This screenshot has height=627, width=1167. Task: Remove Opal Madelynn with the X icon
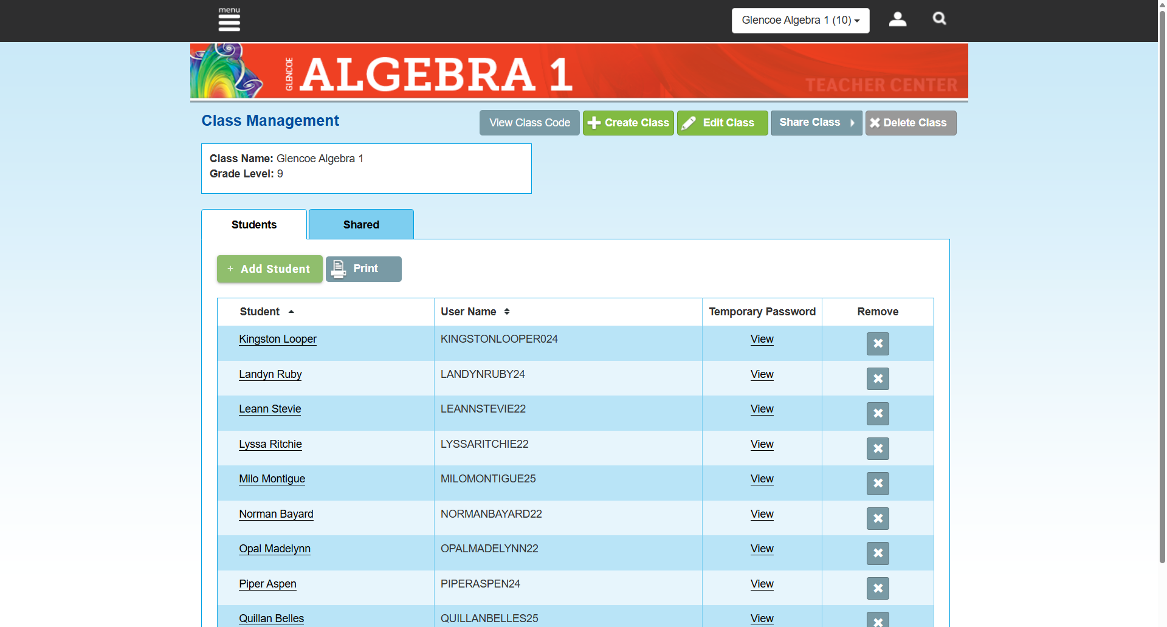pyautogui.click(x=878, y=553)
